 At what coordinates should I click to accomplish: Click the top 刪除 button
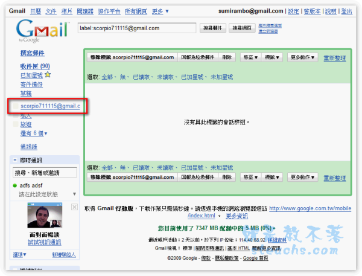227,57
